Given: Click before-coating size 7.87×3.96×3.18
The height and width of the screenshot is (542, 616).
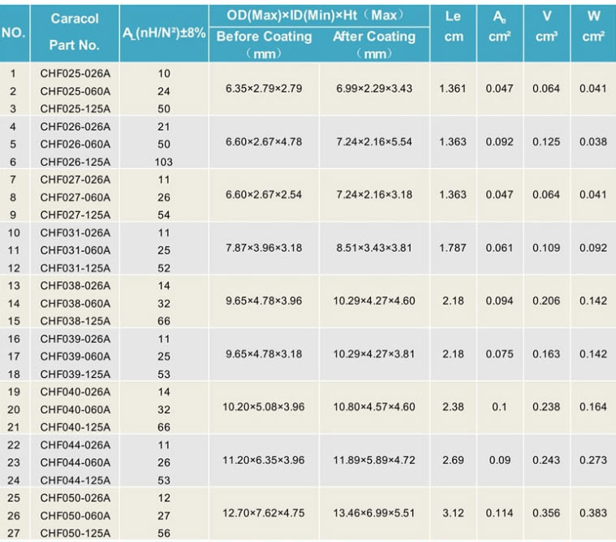Looking at the screenshot, I should pyautogui.click(x=264, y=248).
